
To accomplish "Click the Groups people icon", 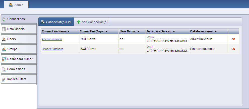I will point(4,49).
